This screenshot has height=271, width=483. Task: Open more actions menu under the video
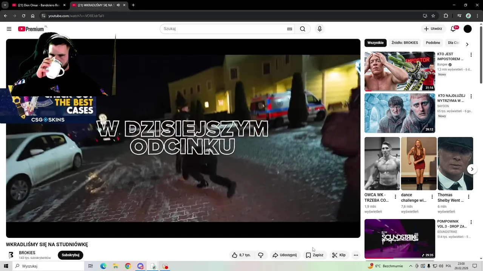(356, 255)
